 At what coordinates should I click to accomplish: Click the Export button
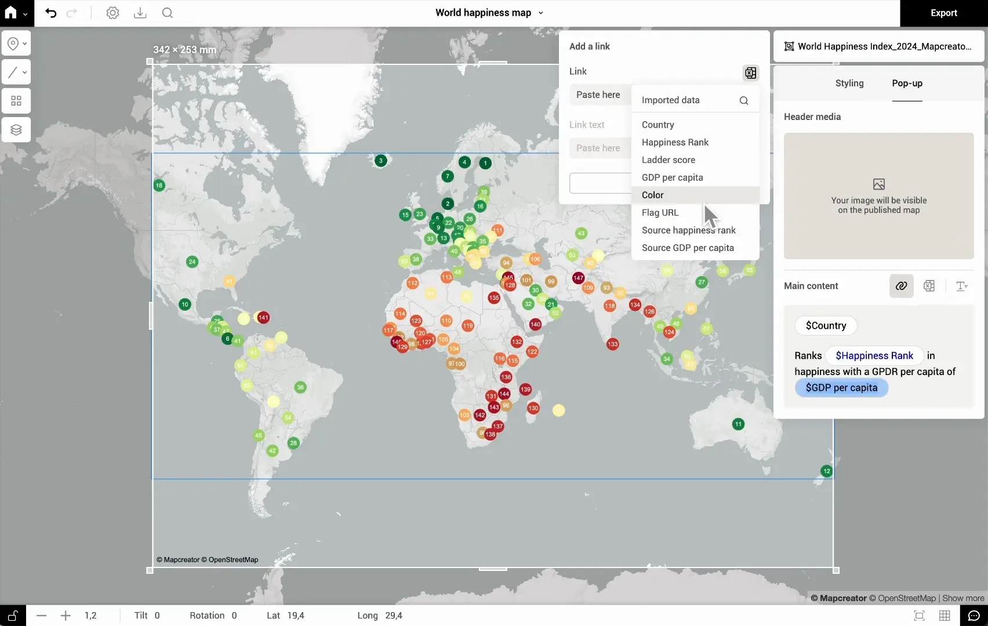point(944,13)
